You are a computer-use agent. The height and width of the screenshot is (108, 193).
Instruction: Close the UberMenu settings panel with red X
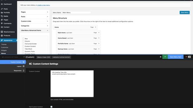[x=186, y=57]
